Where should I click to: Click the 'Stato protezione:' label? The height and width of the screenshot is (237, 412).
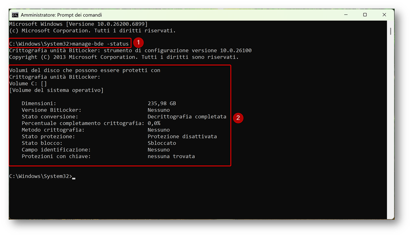pyautogui.click(x=48, y=136)
